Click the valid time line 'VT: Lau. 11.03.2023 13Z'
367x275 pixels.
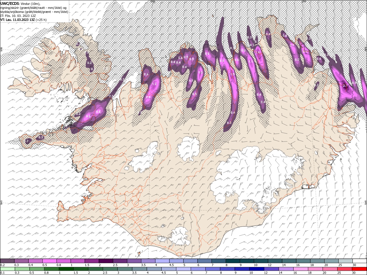click(18, 20)
